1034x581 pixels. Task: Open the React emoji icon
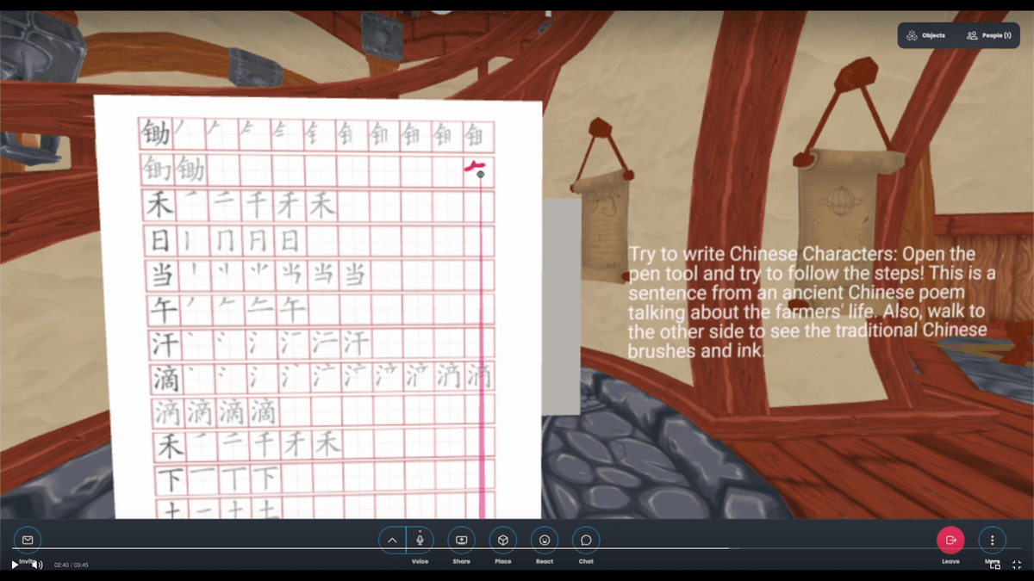pyautogui.click(x=545, y=540)
